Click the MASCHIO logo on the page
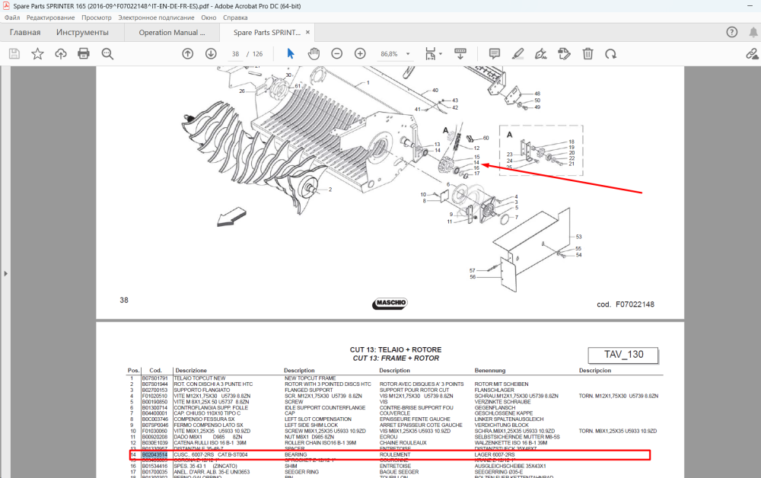Image resolution: width=761 pixels, height=478 pixels. click(390, 303)
